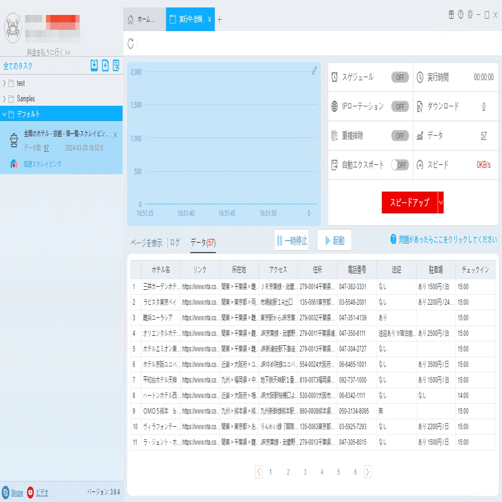Viewport: 502px width, 502px height.
Task: Click the duplicate removal icon
Action: coord(334,136)
